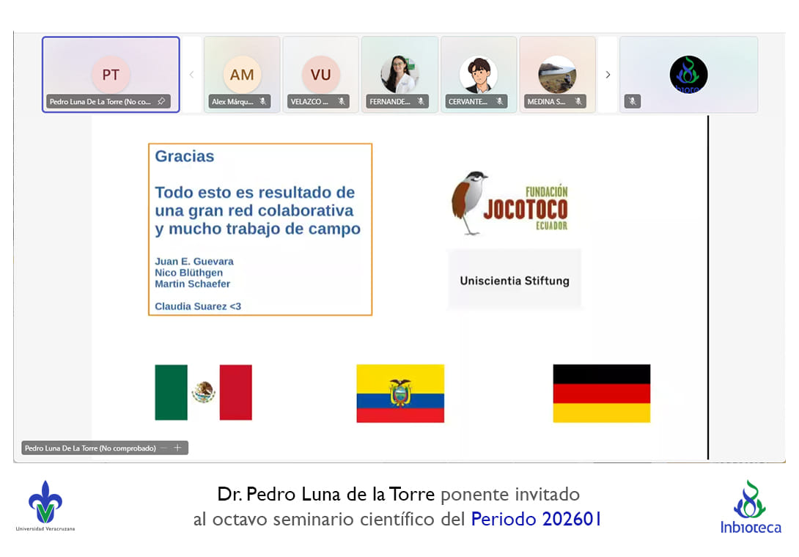Click the Pedro Luna presenter name label
Image resolution: width=799 pixels, height=557 pixels.
tap(90, 448)
